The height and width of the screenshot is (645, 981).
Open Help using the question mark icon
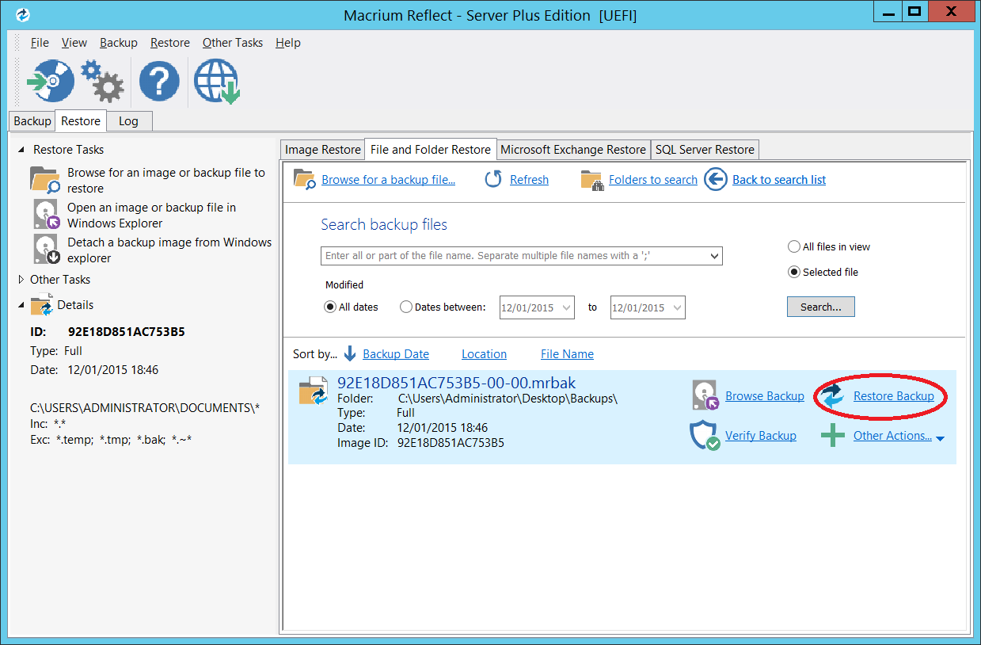pos(158,80)
